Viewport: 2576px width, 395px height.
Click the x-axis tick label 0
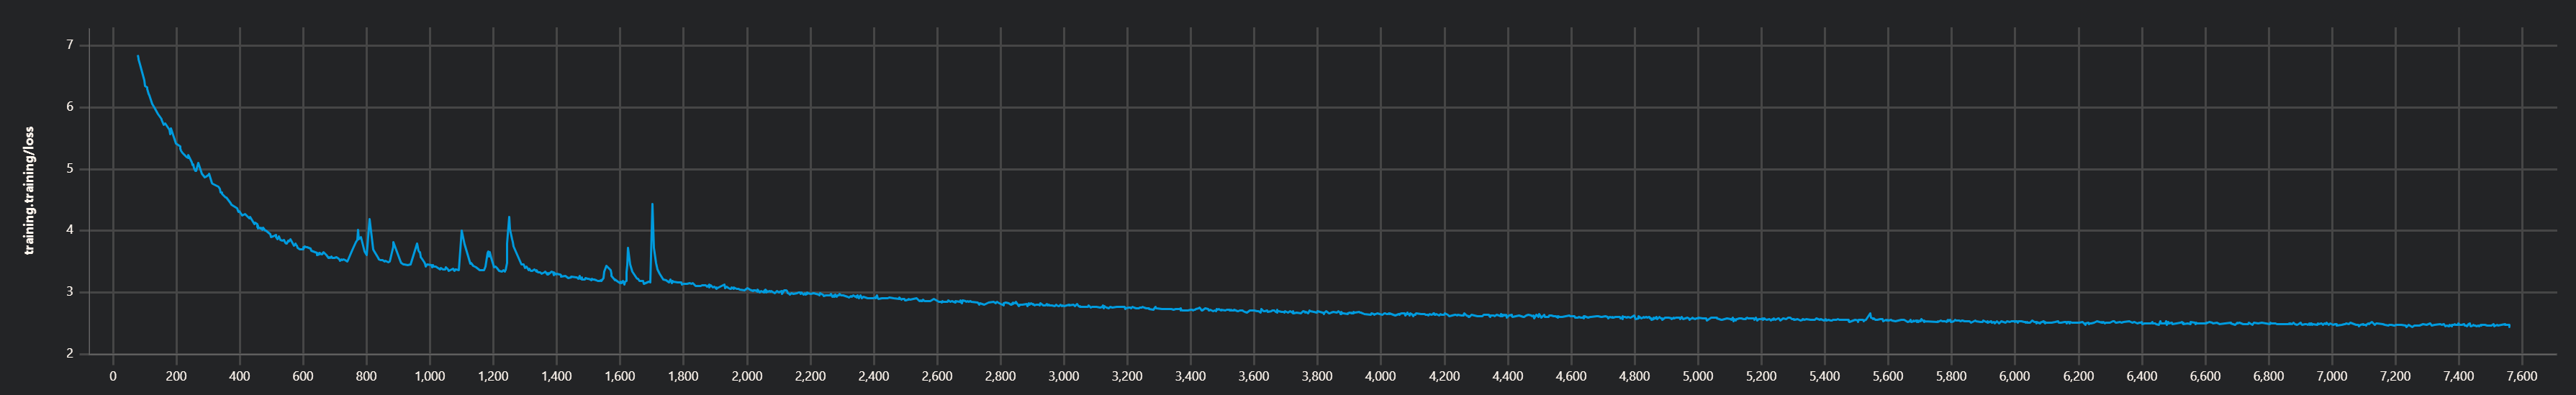pos(113,377)
